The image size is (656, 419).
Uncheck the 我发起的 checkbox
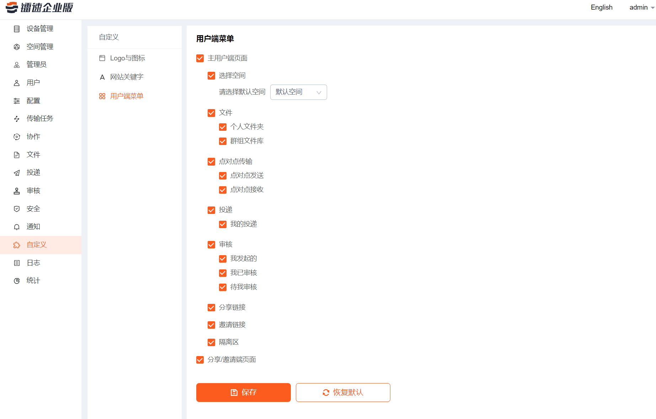223,259
